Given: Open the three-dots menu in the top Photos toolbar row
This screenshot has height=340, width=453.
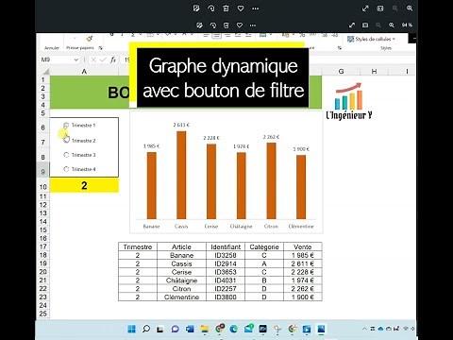Looking at the screenshot, I should [256, 8].
